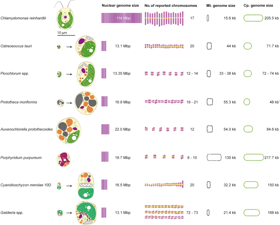Click the Galdieria chromosome set graphic
Viewport: 280px width, 225px height.
164,212
